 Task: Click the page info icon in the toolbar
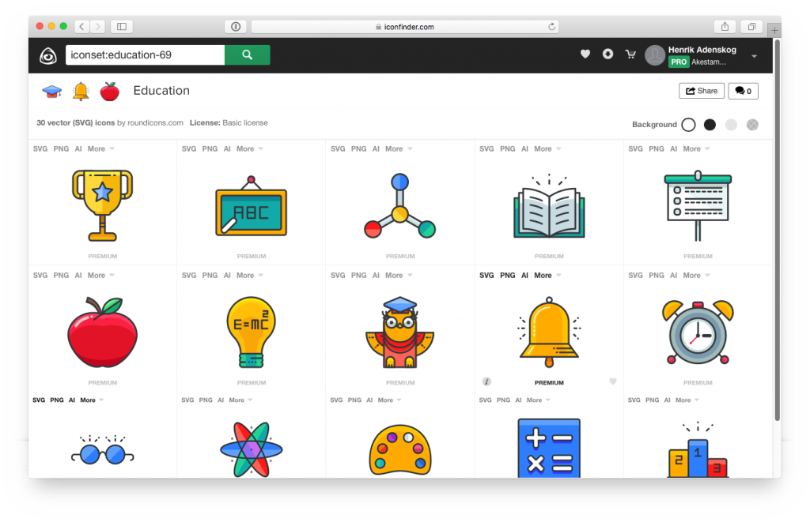(235, 26)
